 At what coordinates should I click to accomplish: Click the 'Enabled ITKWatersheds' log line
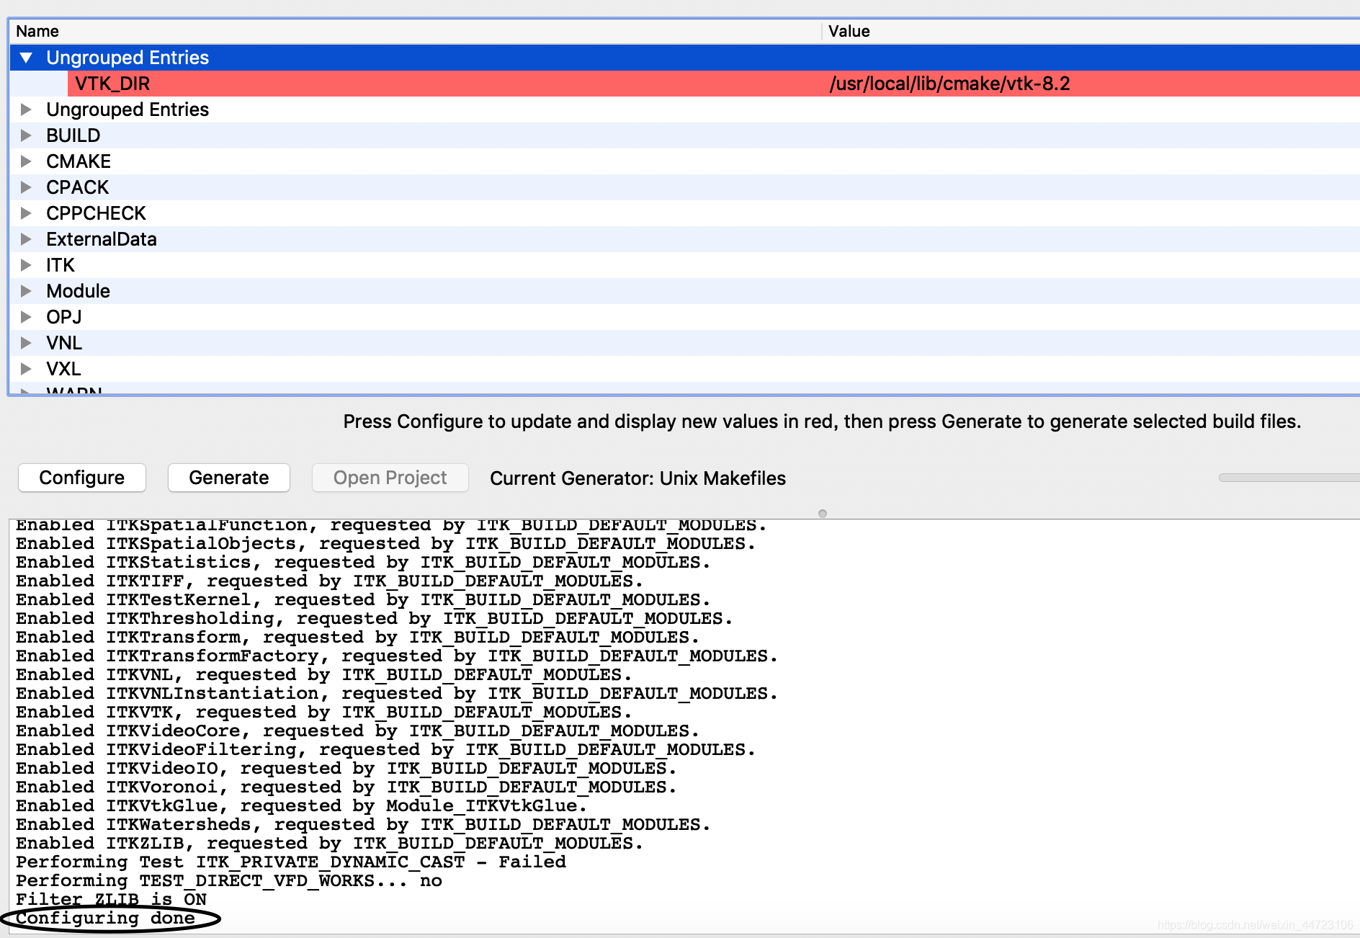click(363, 824)
